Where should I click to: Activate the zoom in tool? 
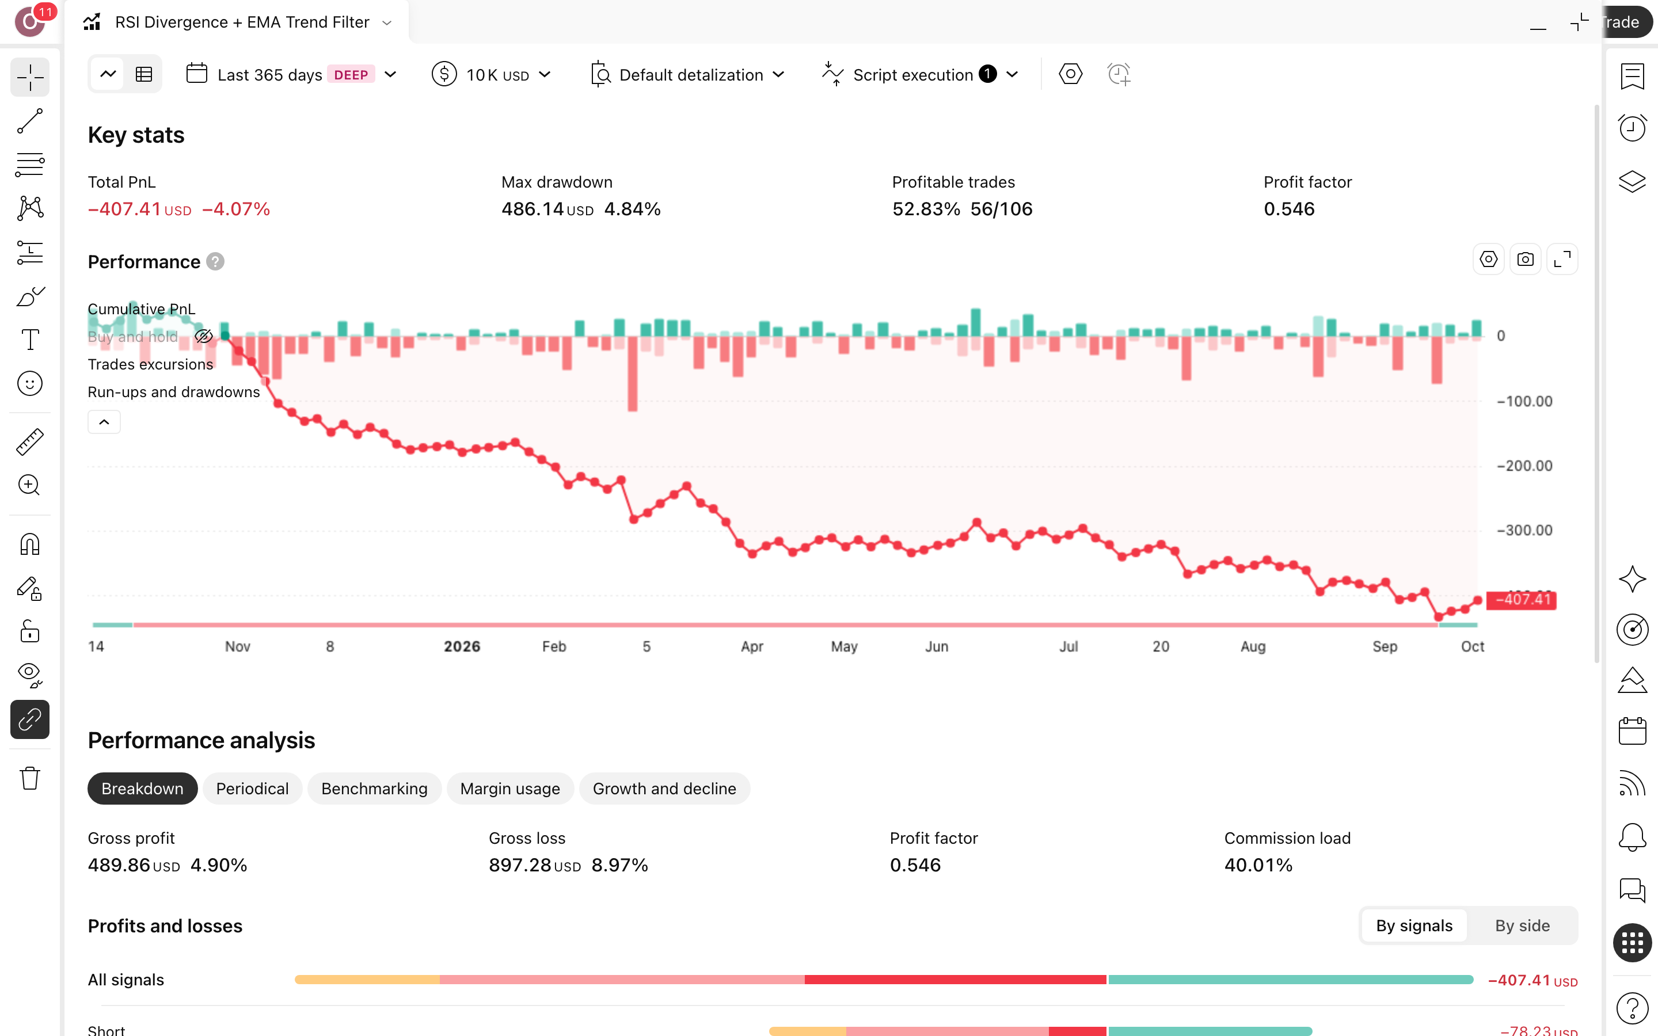coord(30,485)
